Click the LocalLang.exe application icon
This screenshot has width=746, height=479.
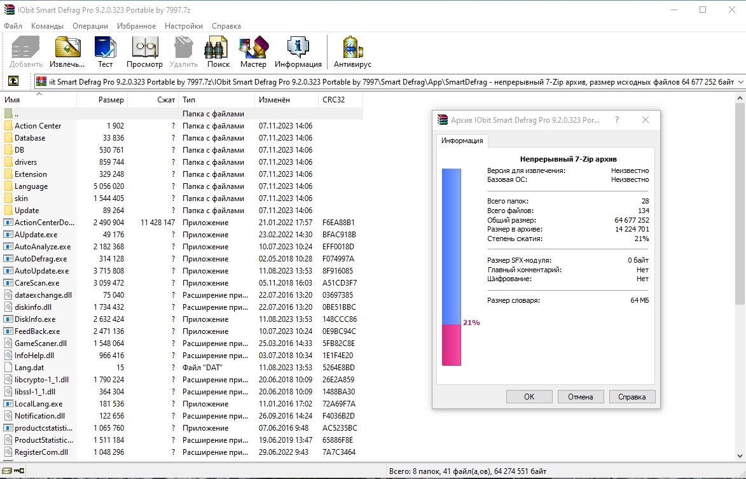tap(8, 404)
